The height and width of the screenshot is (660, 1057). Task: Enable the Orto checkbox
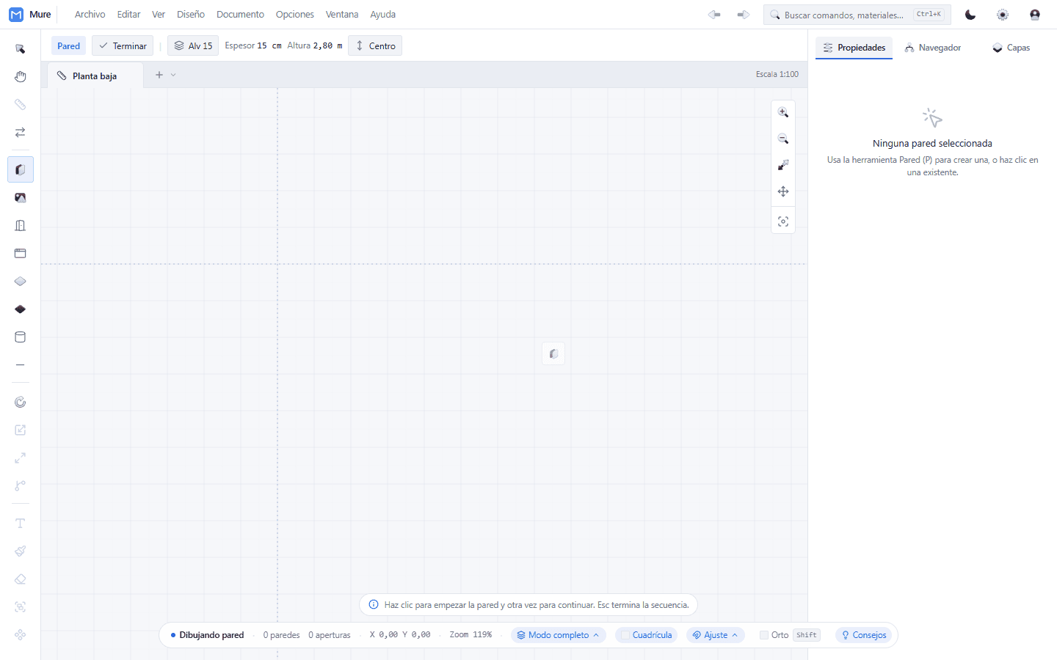pyautogui.click(x=764, y=635)
